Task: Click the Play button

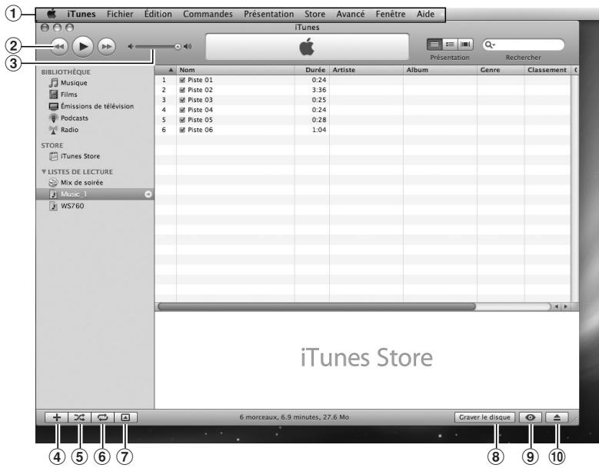Action: [x=82, y=46]
